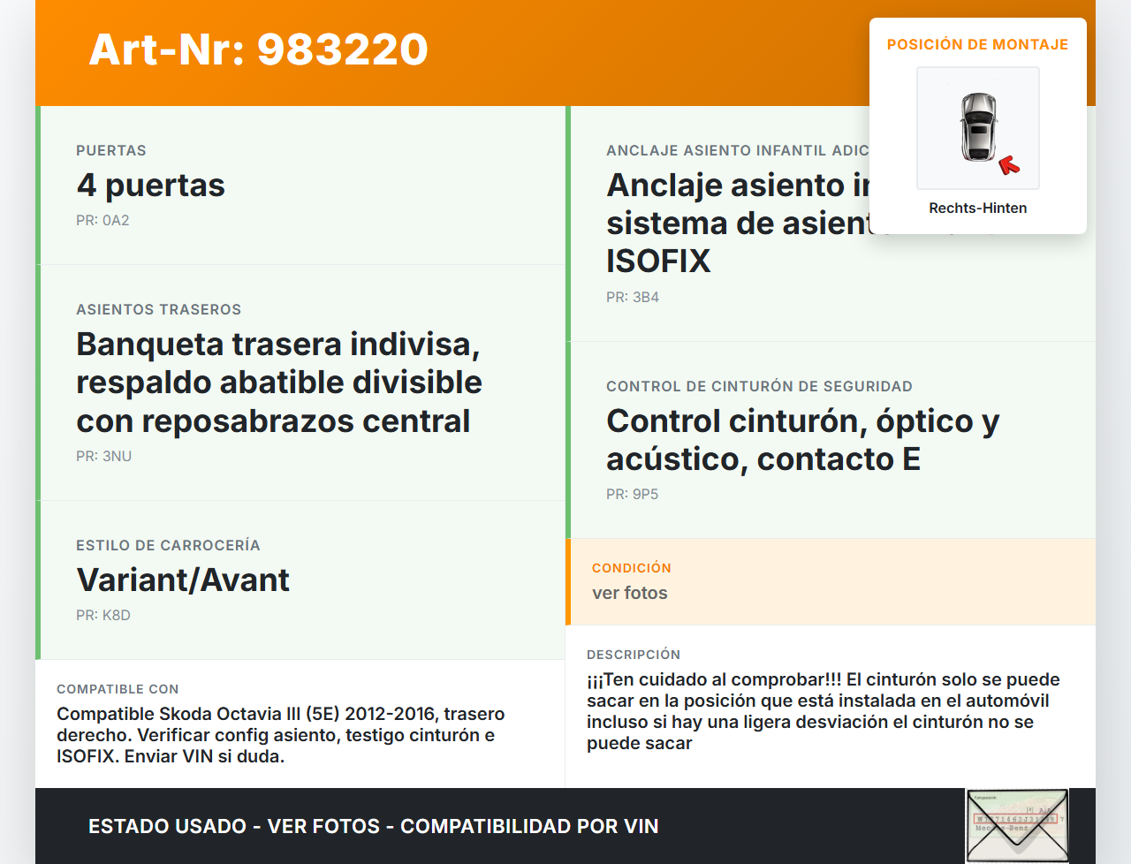Click the "PR: 3NU" code
The width and height of the screenshot is (1131, 864).
point(104,457)
